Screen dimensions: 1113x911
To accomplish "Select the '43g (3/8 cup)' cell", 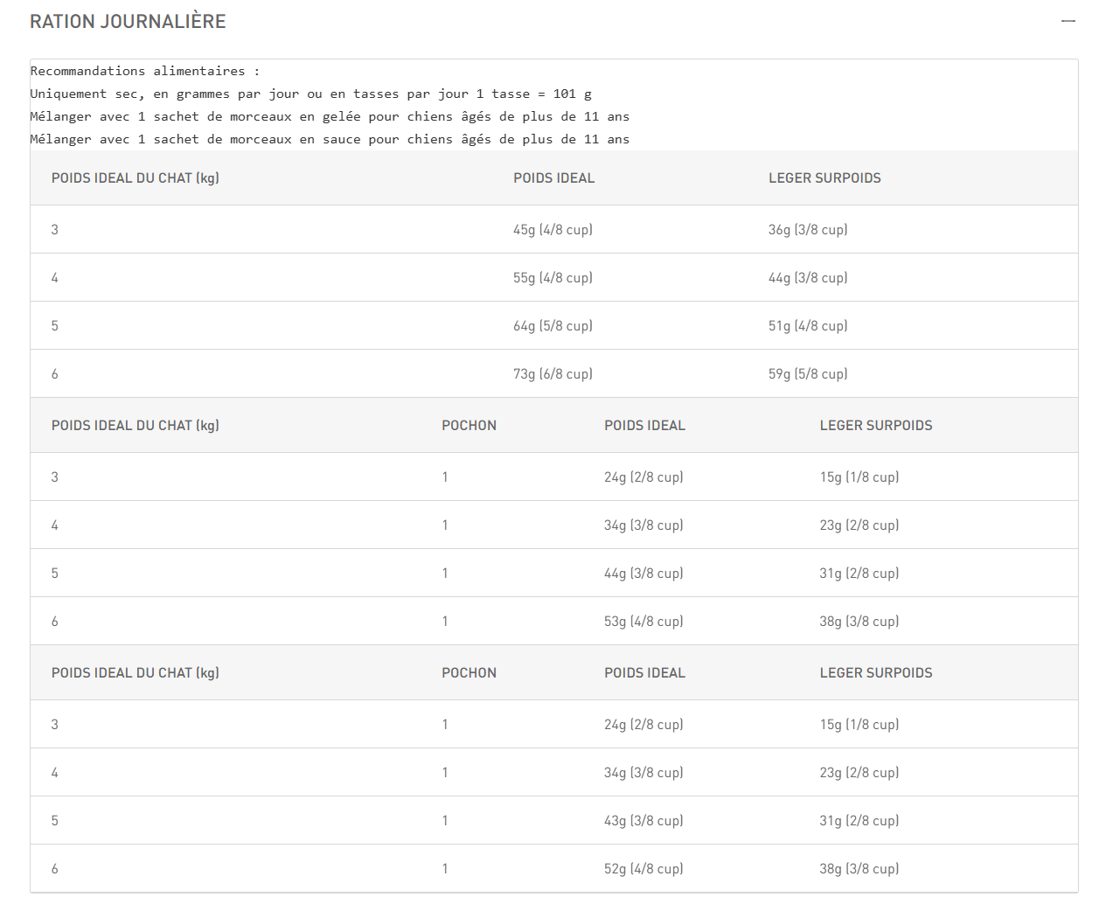I will point(643,821).
